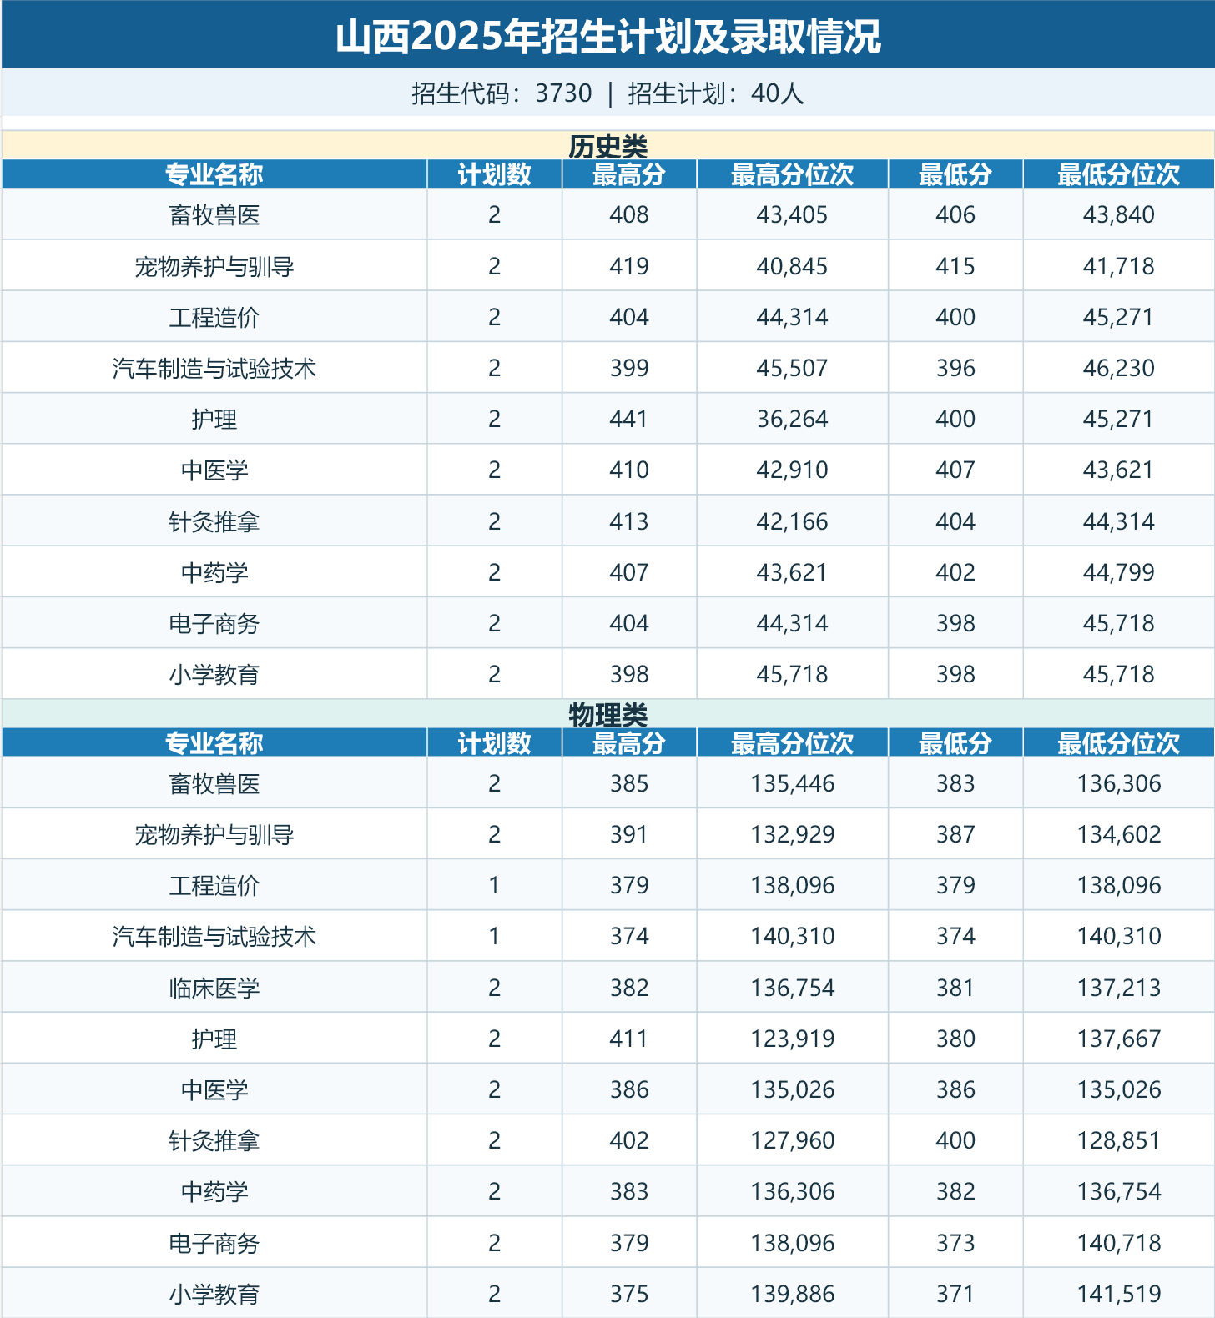
Task: Select lowest score 373 cell
Action: pos(955,1243)
